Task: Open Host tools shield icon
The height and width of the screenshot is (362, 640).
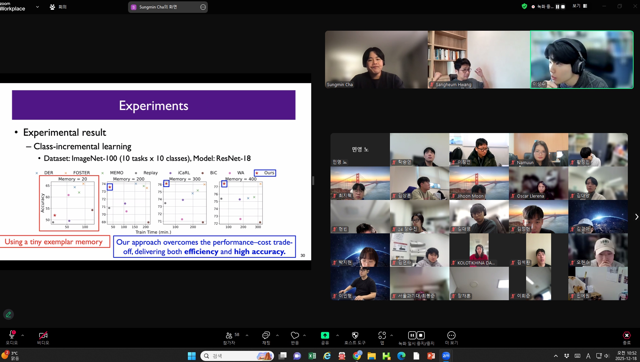Action: click(355, 335)
